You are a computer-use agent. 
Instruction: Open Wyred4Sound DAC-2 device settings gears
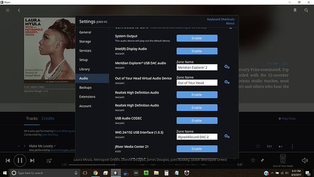click(227, 136)
